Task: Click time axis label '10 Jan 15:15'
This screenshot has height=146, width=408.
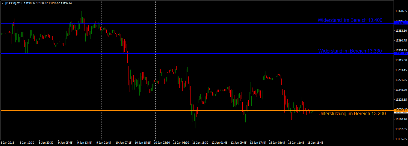Action: pos(143,143)
